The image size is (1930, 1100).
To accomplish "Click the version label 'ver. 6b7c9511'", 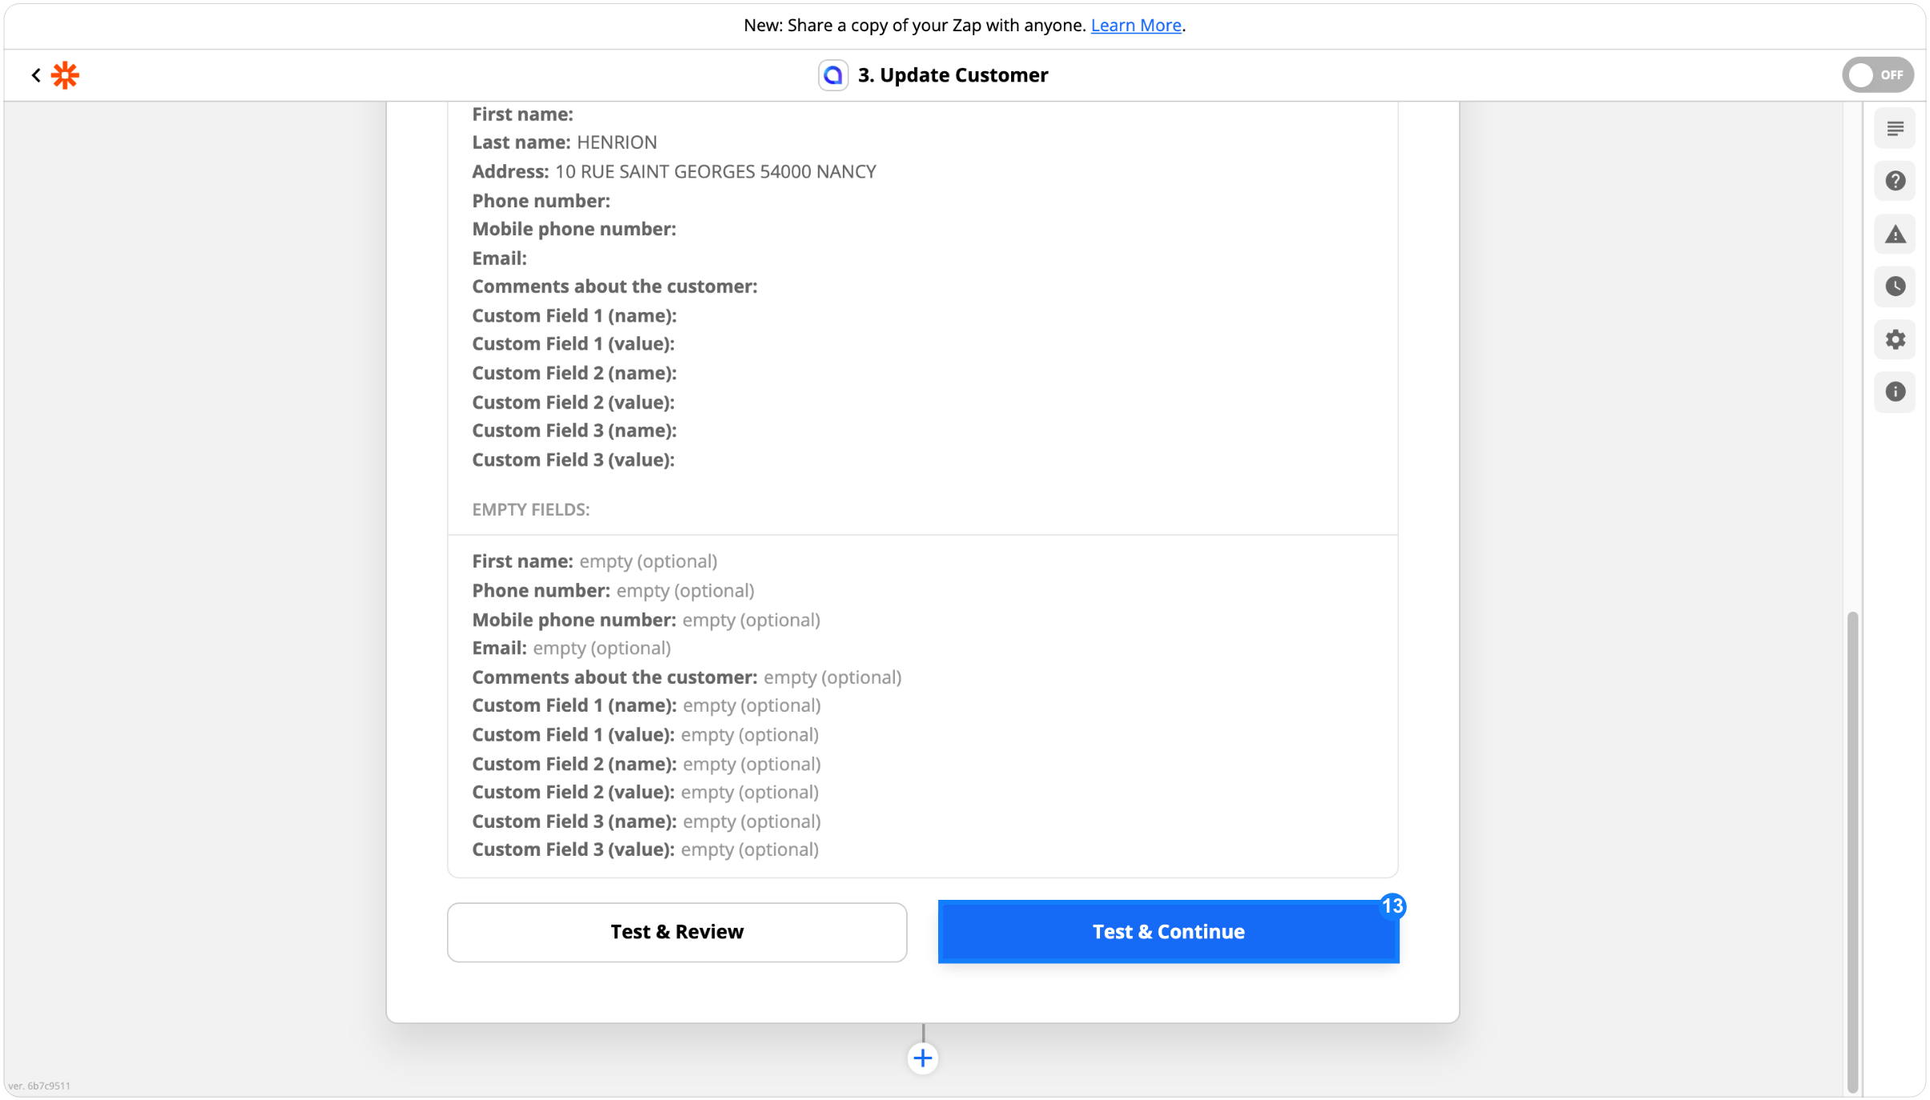I will click(x=39, y=1086).
